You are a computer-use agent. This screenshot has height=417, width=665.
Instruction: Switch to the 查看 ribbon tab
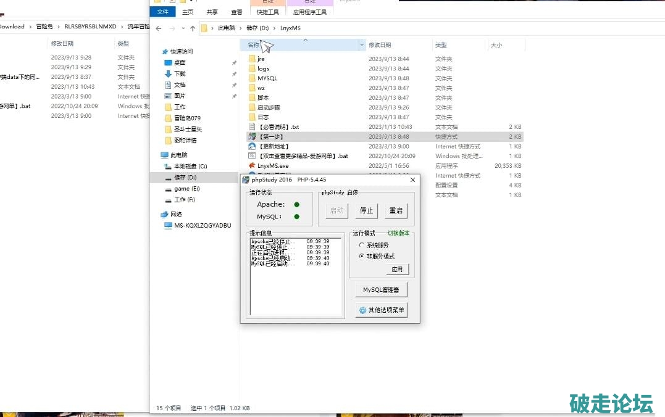point(236,12)
